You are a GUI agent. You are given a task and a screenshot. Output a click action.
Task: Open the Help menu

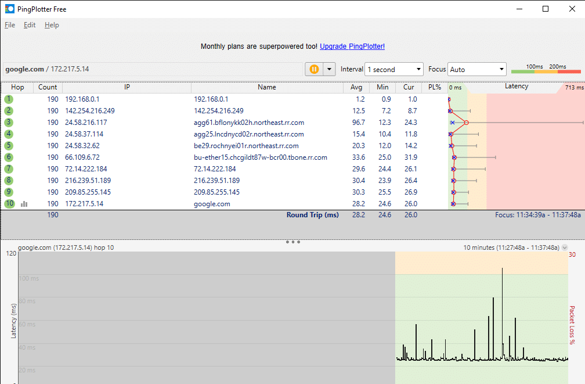click(52, 25)
